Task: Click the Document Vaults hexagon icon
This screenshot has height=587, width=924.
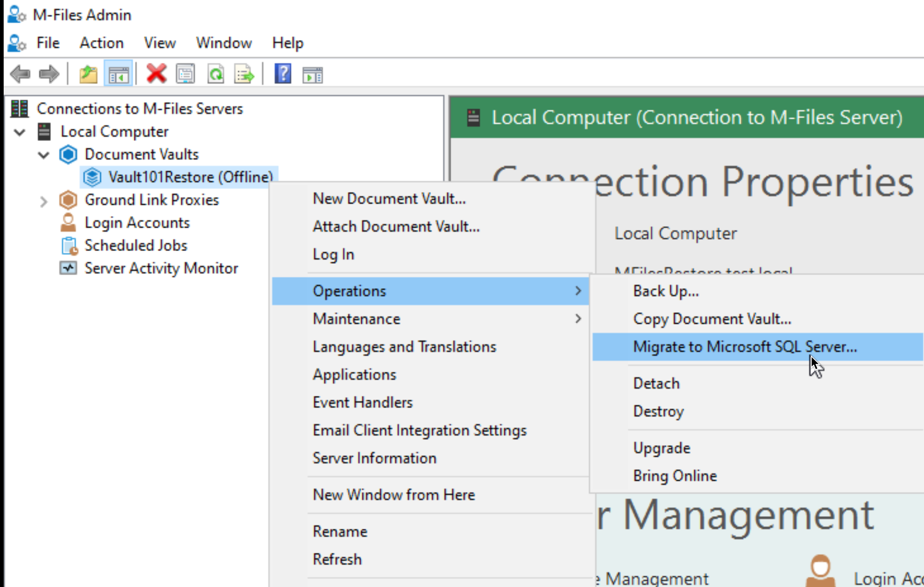Action: (x=68, y=154)
